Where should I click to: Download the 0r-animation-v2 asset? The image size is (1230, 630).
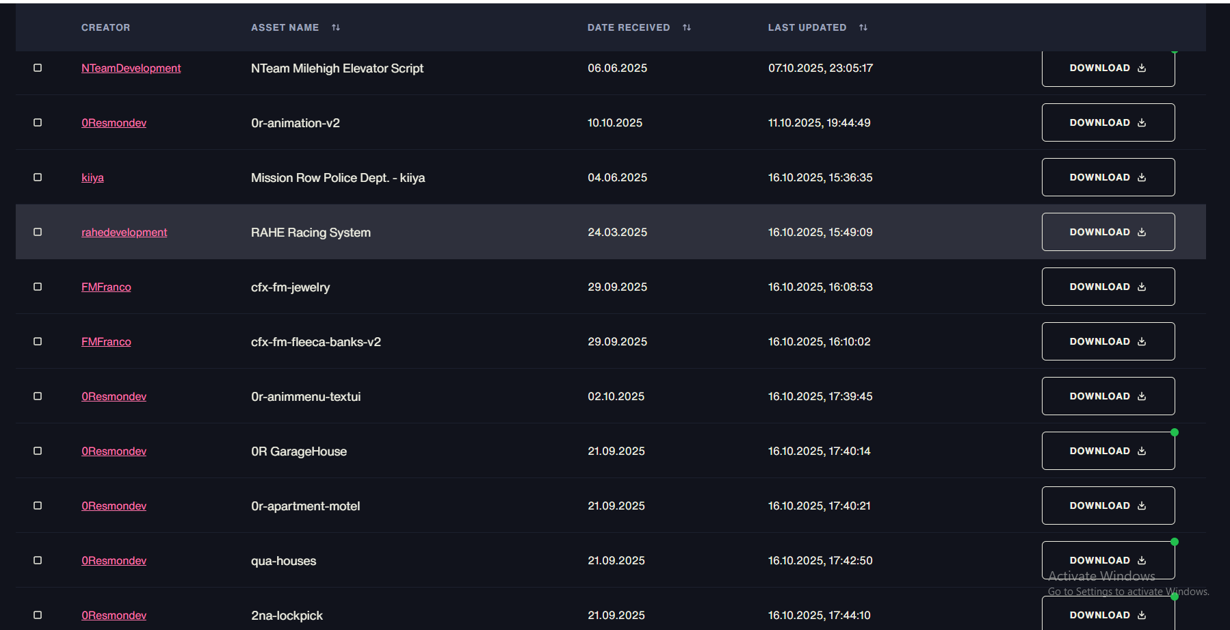pos(1108,122)
